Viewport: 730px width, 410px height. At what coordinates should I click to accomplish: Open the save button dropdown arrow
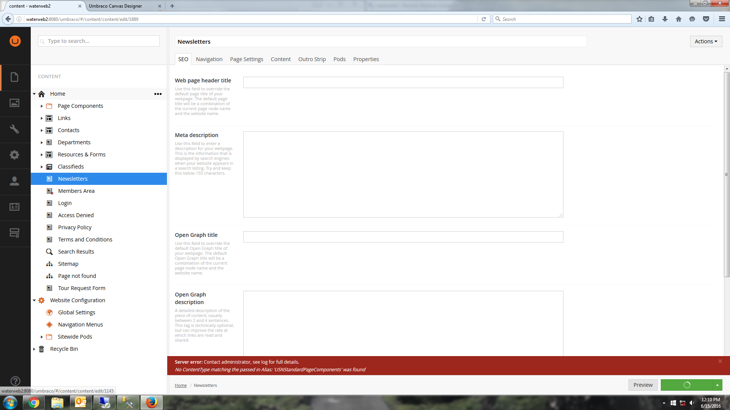point(717,385)
